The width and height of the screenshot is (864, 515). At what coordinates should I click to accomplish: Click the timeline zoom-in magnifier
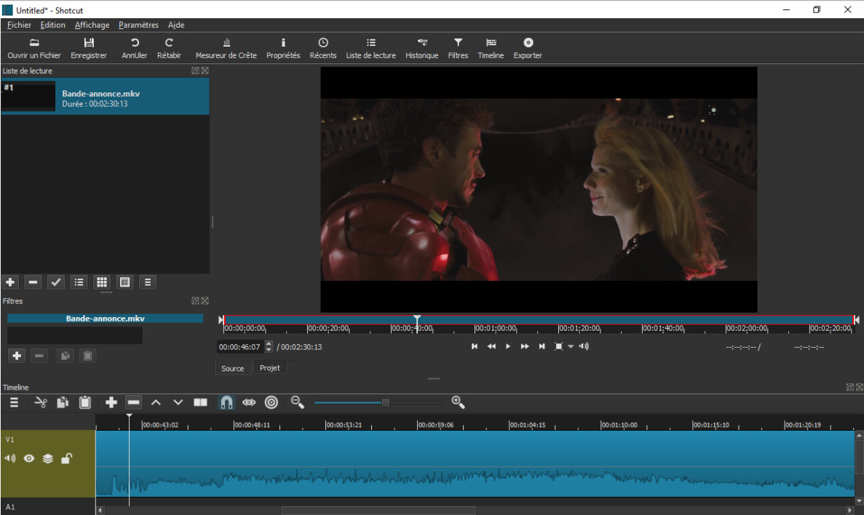[458, 402]
